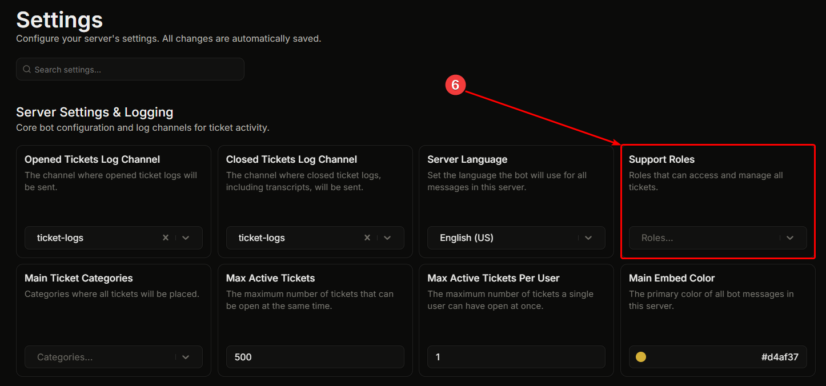Click the Main Embed Color title

tap(672, 278)
